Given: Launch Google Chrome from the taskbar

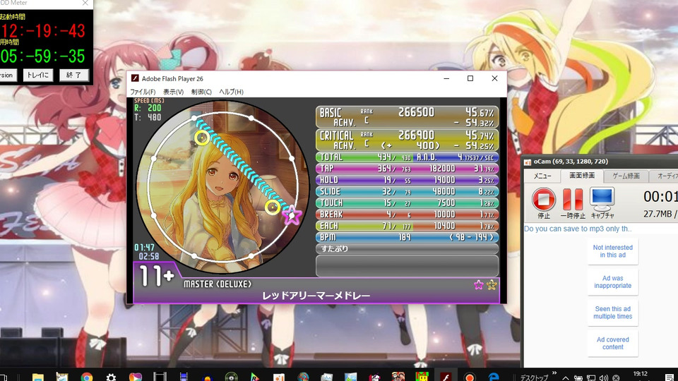Looking at the screenshot, I should 86,377.
